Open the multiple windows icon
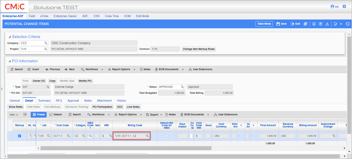Image resolution: width=352 pixels, height=159 pixels. pos(306,24)
